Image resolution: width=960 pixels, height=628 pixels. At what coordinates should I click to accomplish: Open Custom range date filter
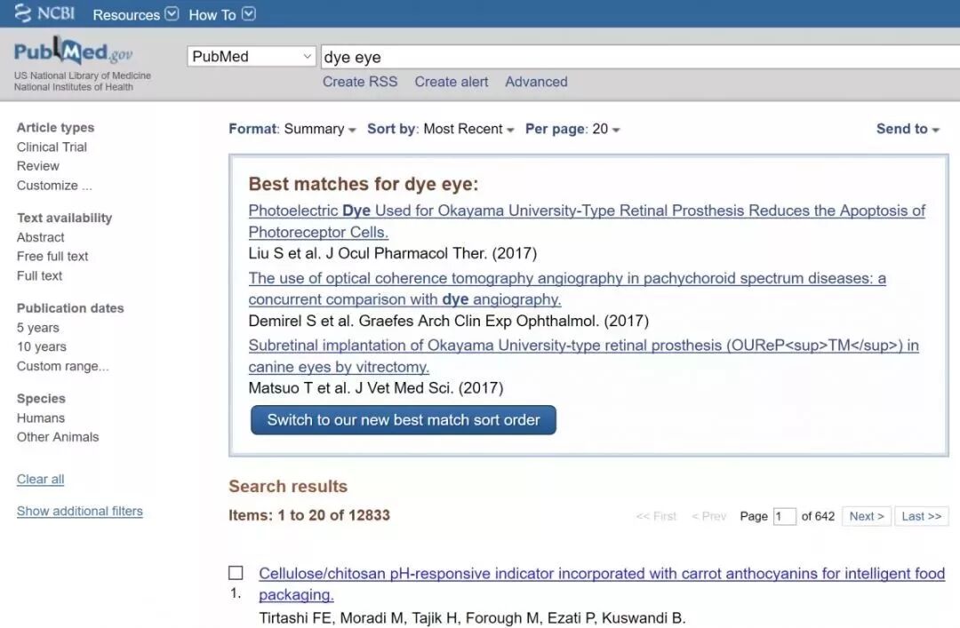click(62, 366)
